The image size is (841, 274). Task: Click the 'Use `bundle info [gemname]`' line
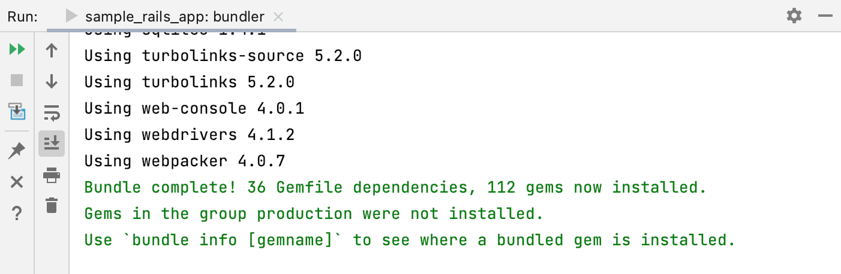(410, 240)
